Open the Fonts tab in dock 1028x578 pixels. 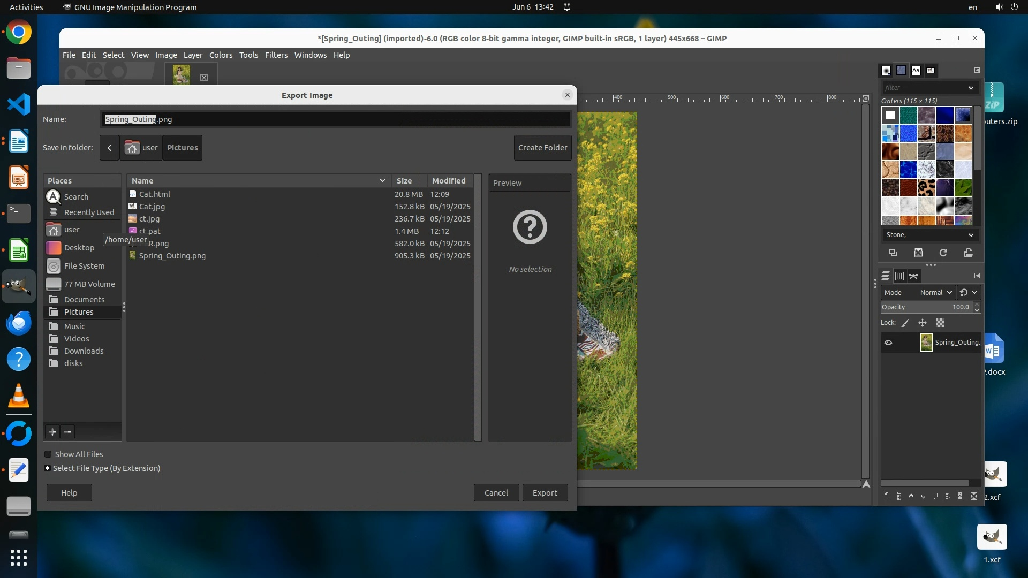[916, 70]
